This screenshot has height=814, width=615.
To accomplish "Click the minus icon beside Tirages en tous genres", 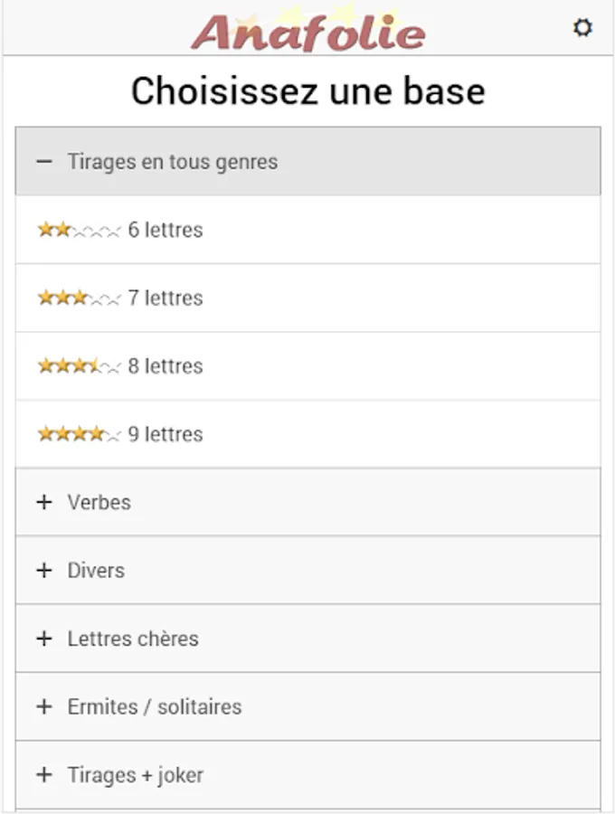I will [43, 162].
